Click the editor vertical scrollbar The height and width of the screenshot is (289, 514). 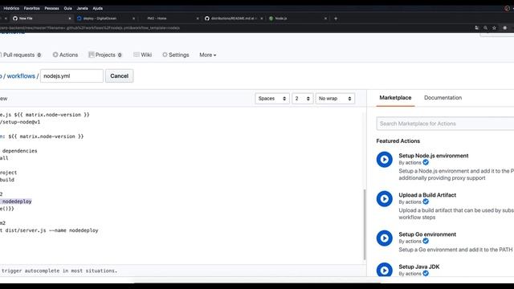pyautogui.click(x=365, y=225)
